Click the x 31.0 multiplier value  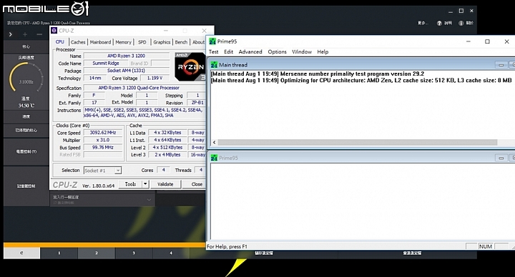coord(103,140)
